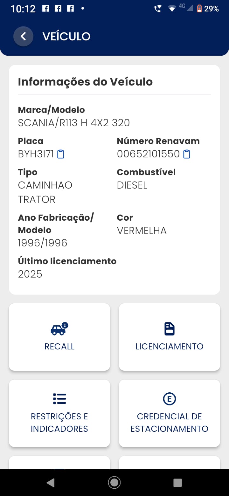The height and width of the screenshot is (496, 229).
Task: Tap the back arrow next to VEÍCULO
Action: (x=23, y=36)
